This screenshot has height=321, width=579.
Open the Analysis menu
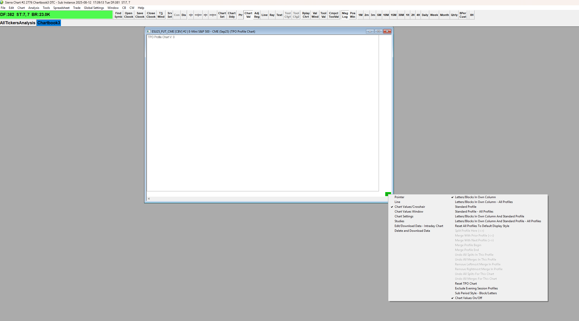coord(34,8)
